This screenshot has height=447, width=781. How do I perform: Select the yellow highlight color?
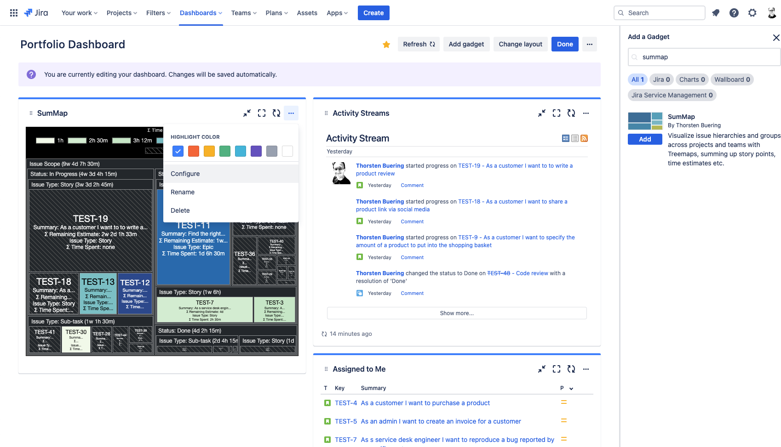(209, 151)
